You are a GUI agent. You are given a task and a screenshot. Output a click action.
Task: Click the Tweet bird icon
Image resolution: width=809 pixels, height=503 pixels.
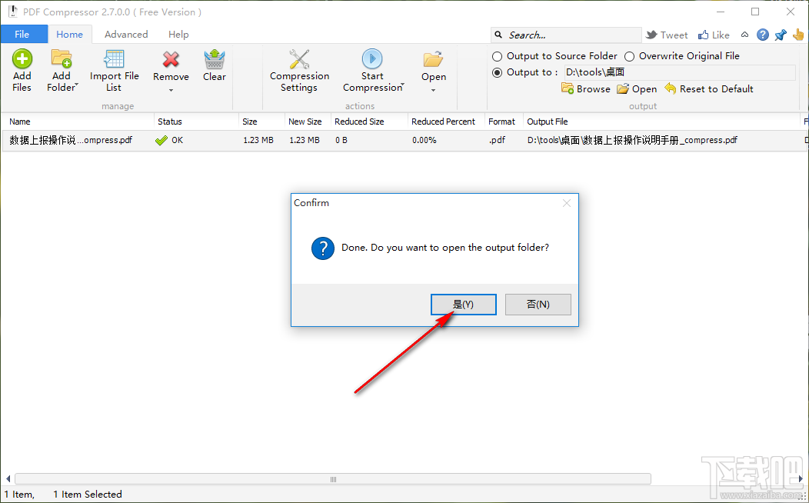pos(651,35)
